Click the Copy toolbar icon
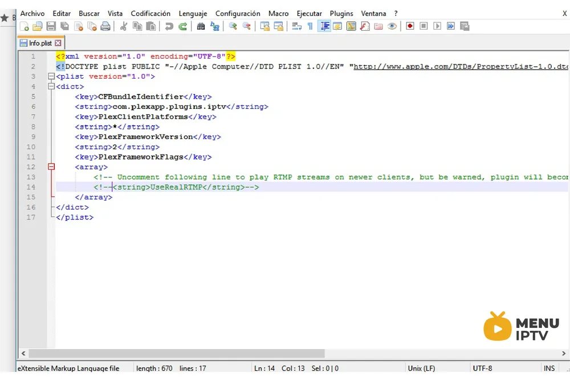This screenshot has height=381, width=570. click(137, 26)
